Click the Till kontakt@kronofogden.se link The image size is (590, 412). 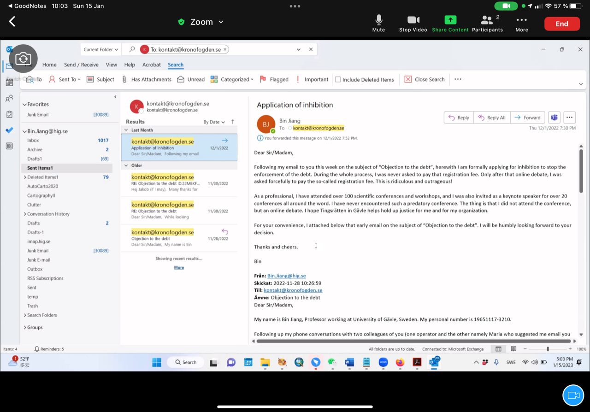click(293, 290)
